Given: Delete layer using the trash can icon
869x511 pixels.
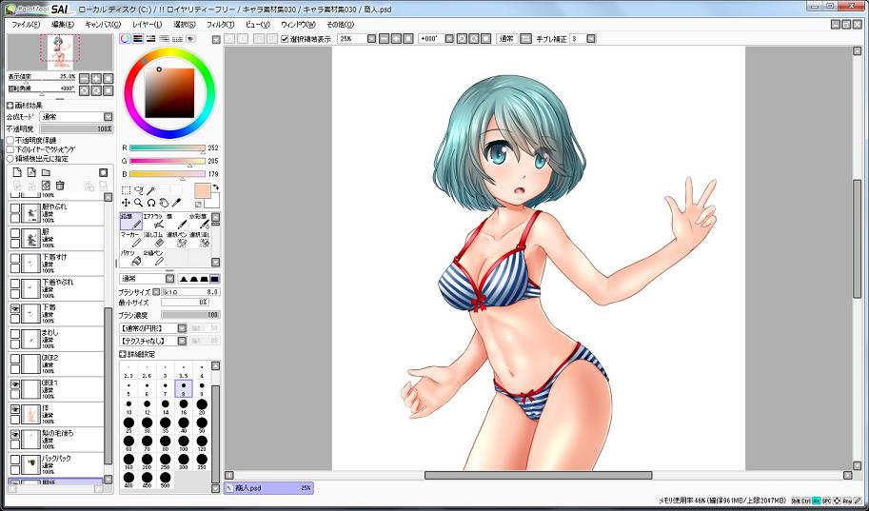Looking at the screenshot, I should tap(60, 186).
